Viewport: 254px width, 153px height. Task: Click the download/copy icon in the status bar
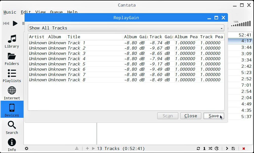coord(77,148)
